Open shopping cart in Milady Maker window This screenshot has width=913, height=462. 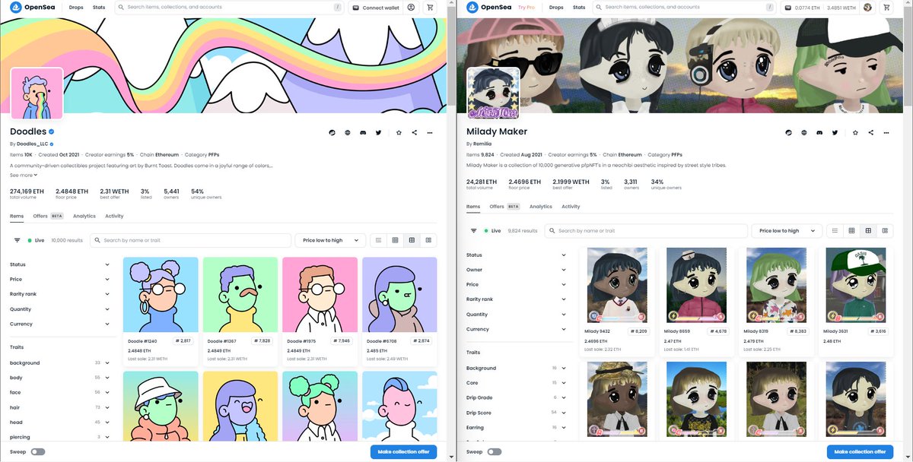(x=886, y=8)
